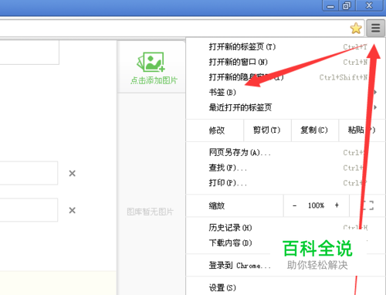Click the 100% zoom value
The image size is (386, 295).
tap(316, 205)
